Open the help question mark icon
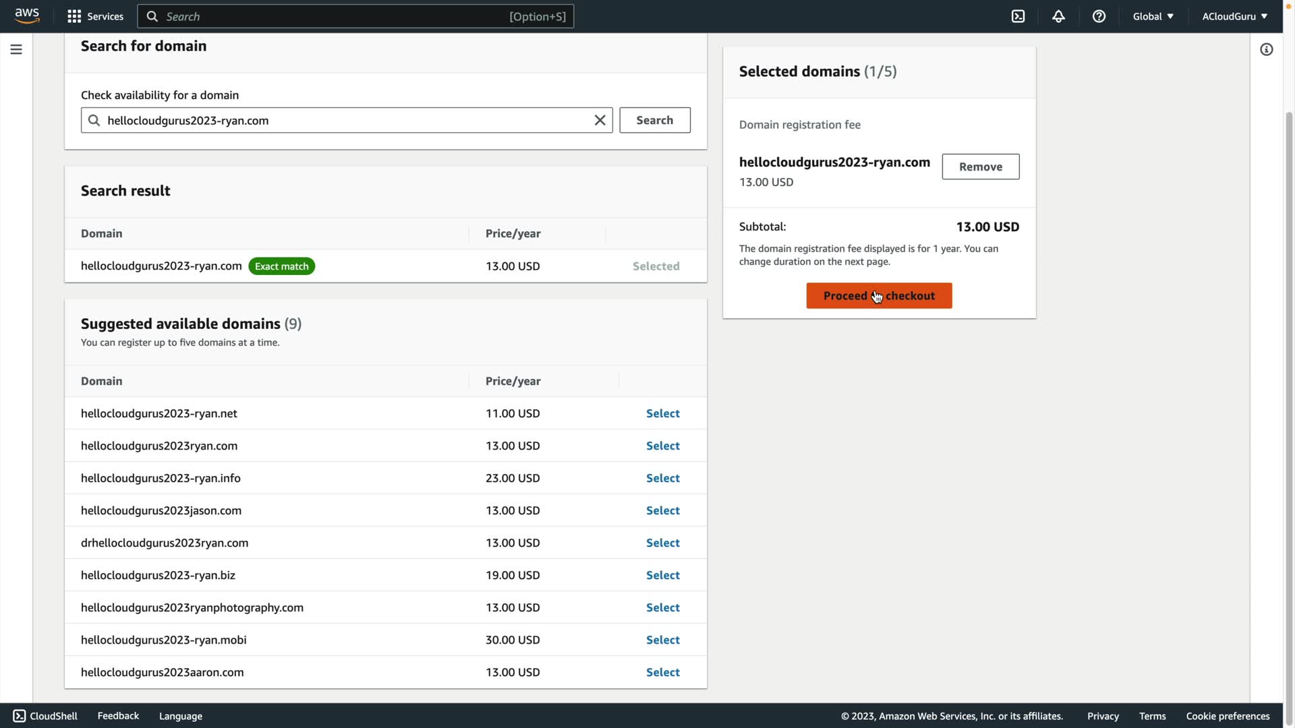 pos(1099,16)
